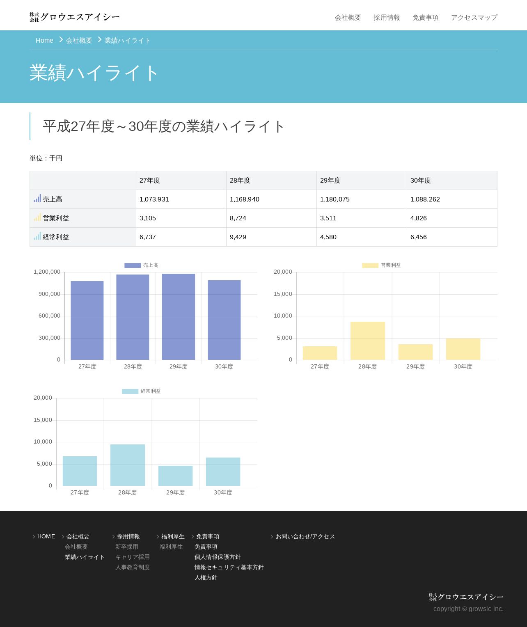Click the 27年度 bar in 経常利益 chart
Screen dimensions: 527x627
click(x=80, y=471)
